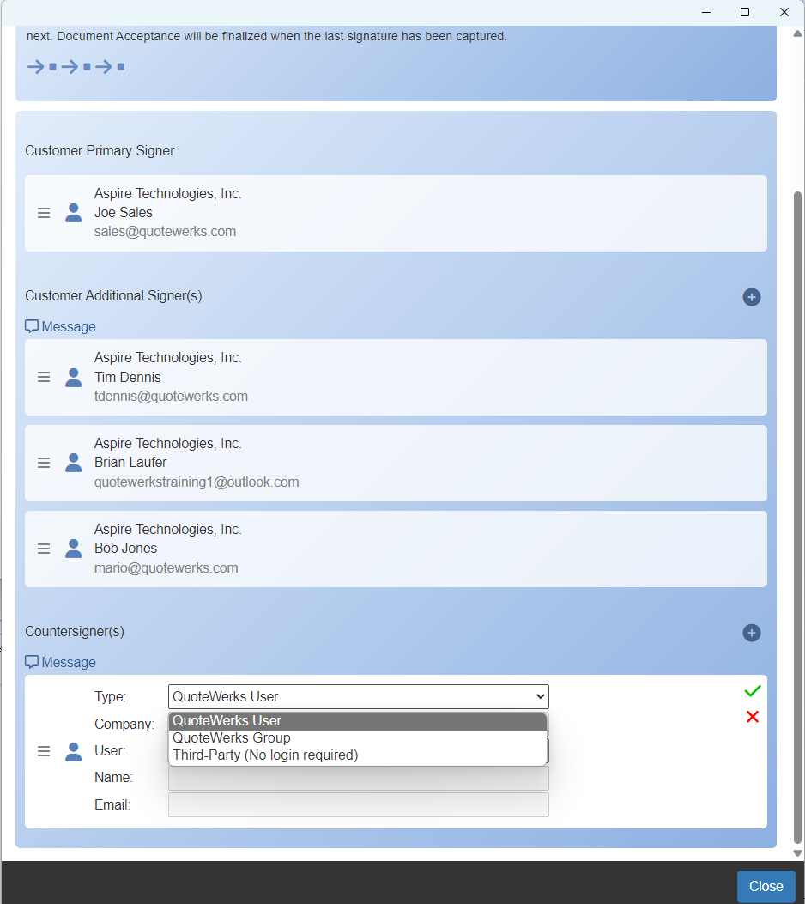This screenshot has width=805, height=904.
Task: Click drag handle beside Bob Jones
Action: click(x=44, y=549)
